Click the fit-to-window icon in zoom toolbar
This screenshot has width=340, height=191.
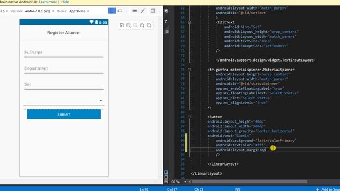click(122, 25)
